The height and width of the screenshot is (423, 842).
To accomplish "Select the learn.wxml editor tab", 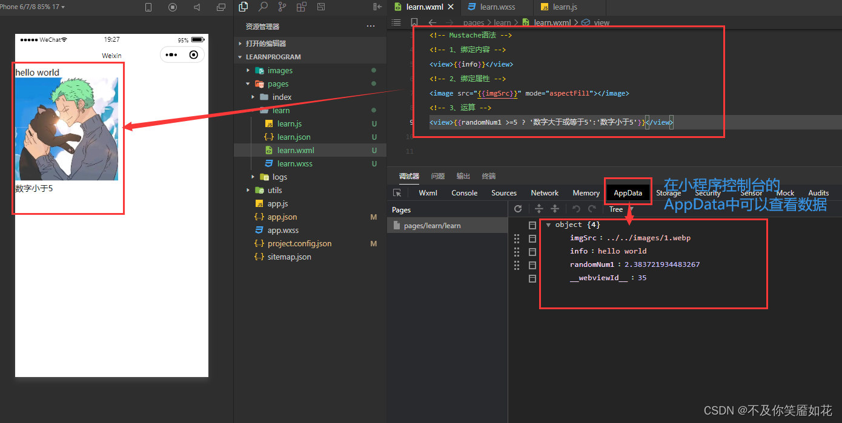I will (x=424, y=7).
